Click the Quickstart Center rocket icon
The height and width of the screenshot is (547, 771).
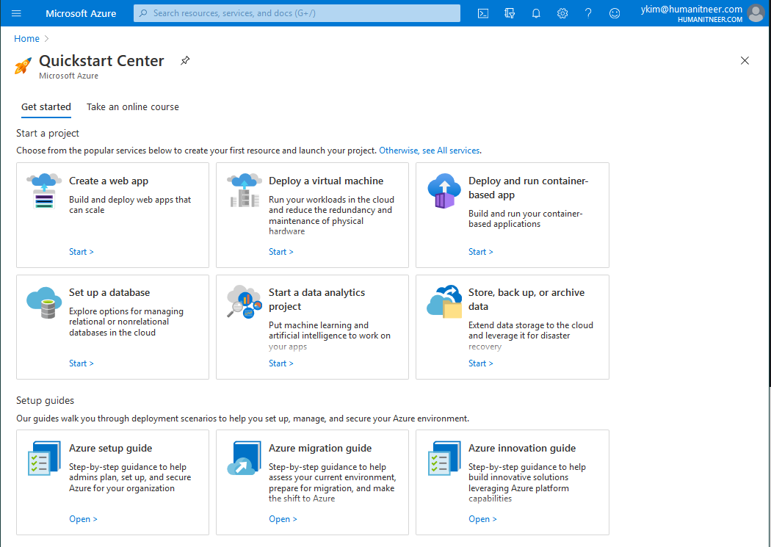[23, 65]
